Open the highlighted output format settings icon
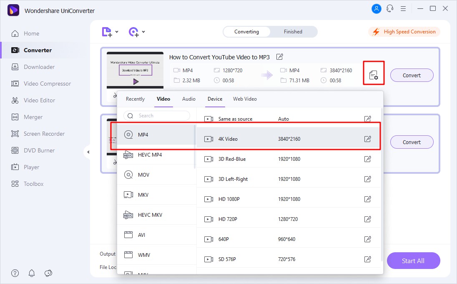Viewport: 457px width, 284px height. pos(374,74)
